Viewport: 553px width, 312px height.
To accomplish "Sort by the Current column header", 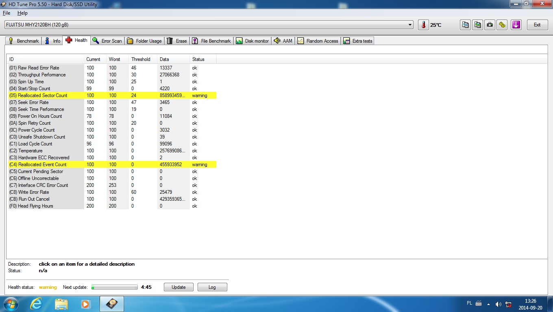I will coord(95,59).
